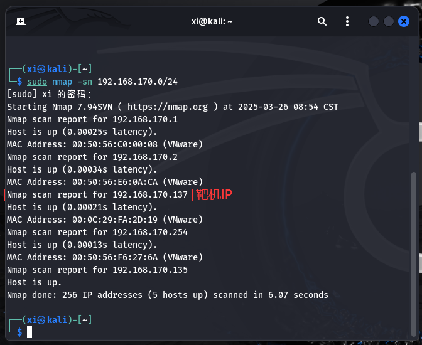Click the 192.168.170.254 scan report line
This screenshot has height=345, width=422.
(x=97, y=232)
